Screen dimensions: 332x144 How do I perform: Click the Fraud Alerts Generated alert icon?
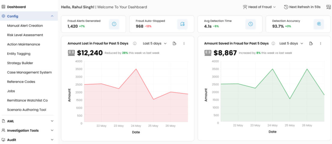coord(114,24)
